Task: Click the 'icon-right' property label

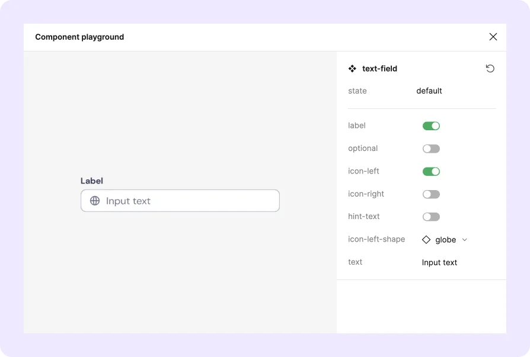Action: tap(366, 194)
